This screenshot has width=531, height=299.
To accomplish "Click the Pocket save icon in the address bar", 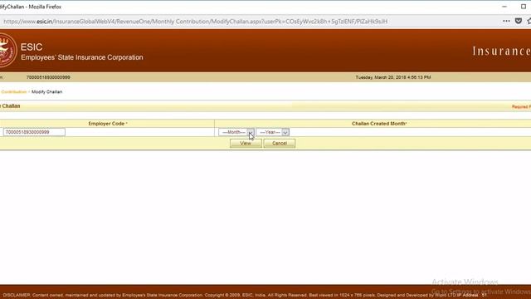I will pyautogui.click(x=519, y=22).
